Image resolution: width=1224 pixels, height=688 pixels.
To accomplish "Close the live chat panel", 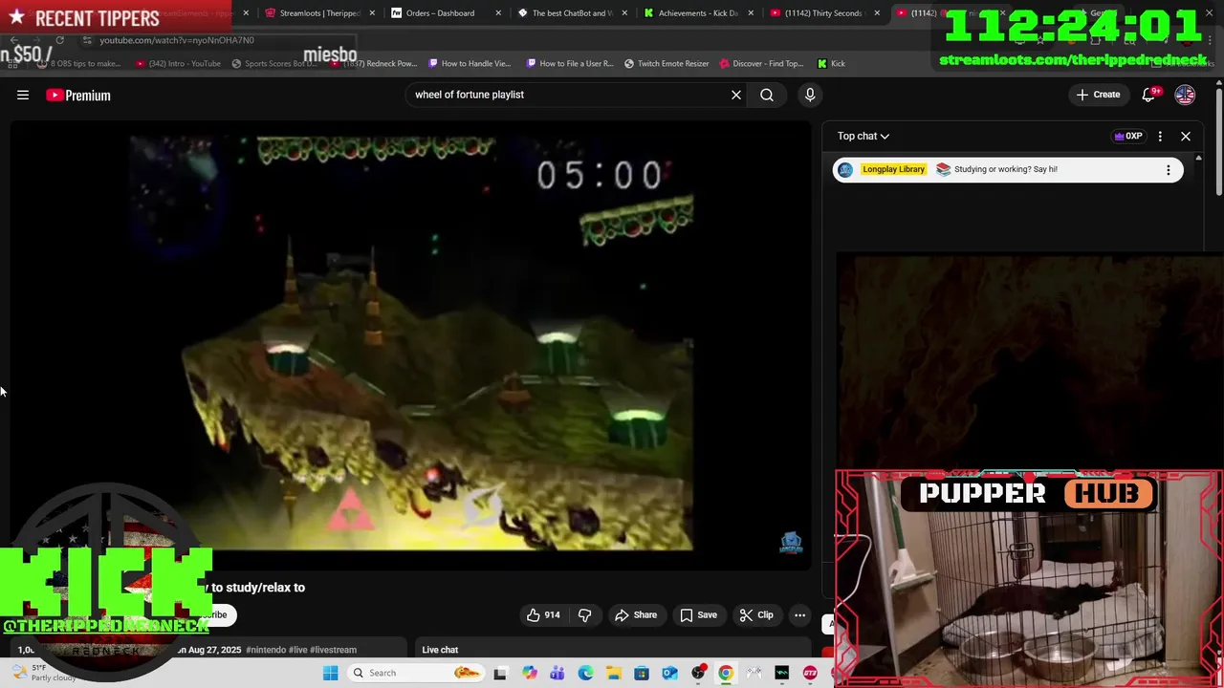I will tap(1186, 136).
